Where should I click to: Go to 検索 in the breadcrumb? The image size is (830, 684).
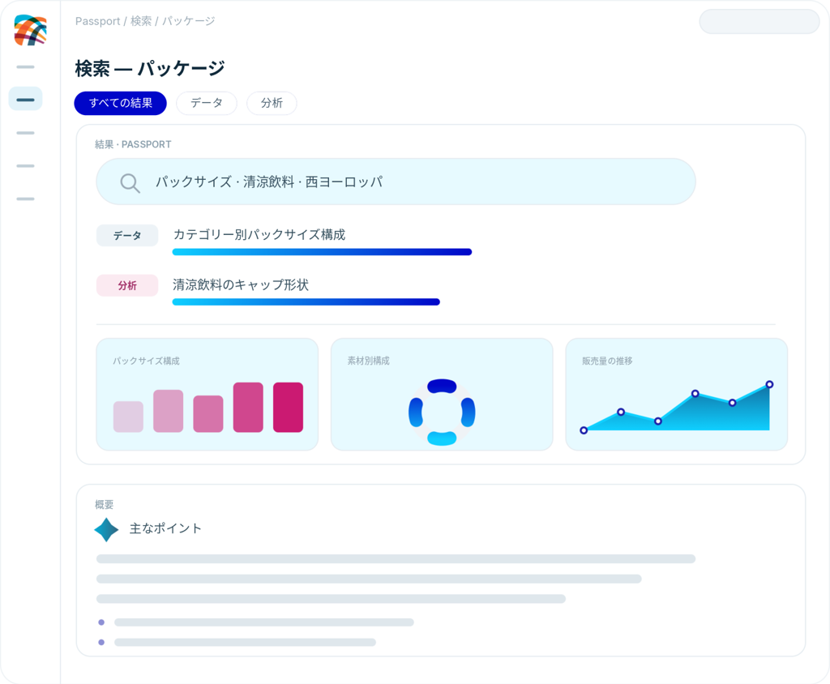[x=141, y=21]
